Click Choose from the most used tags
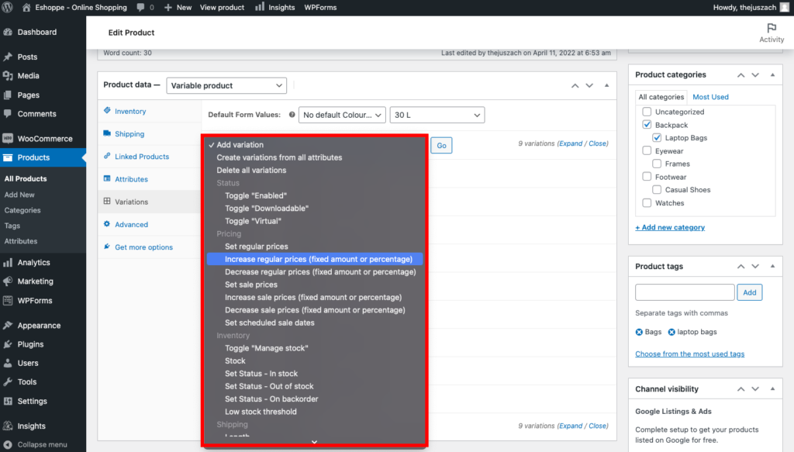794x452 pixels. [x=689, y=354]
